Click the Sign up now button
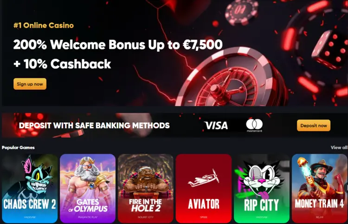Screen dimensions: 348x224 (30, 84)
